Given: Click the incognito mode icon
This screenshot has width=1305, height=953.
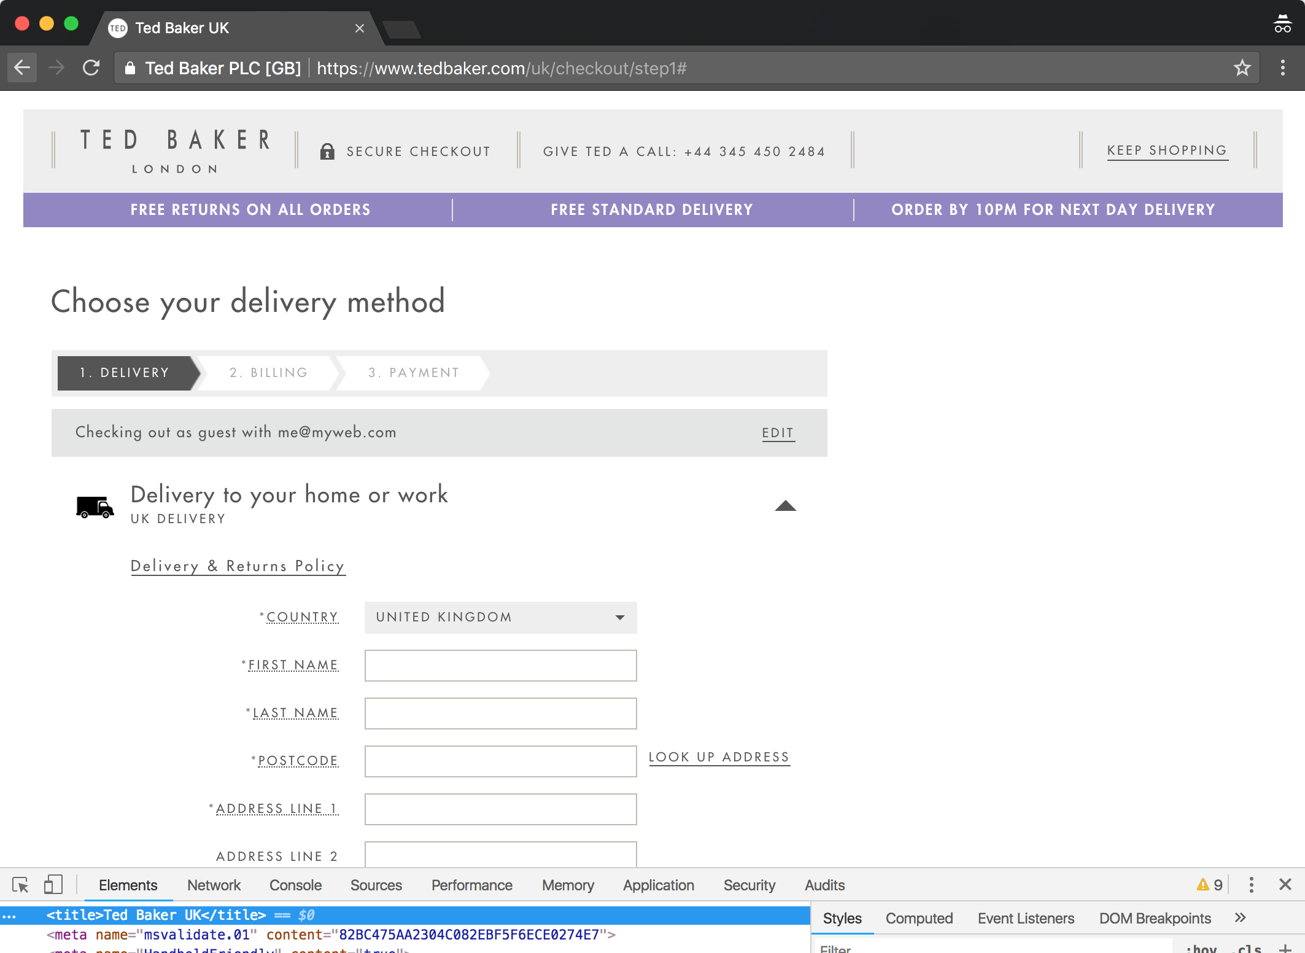Looking at the screenshot, I should point(1283,24).
